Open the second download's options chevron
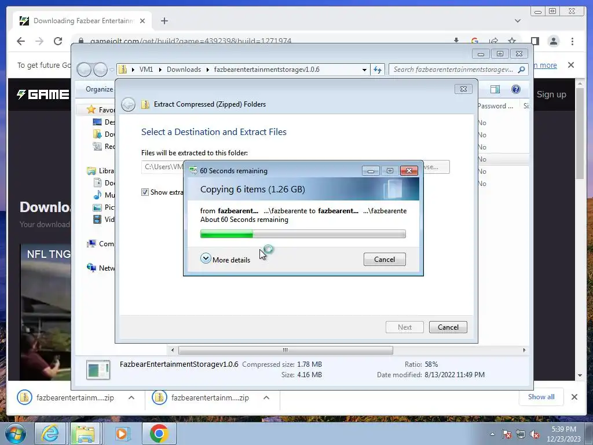The width and height of the screenshot is (593, 445). 266,397
